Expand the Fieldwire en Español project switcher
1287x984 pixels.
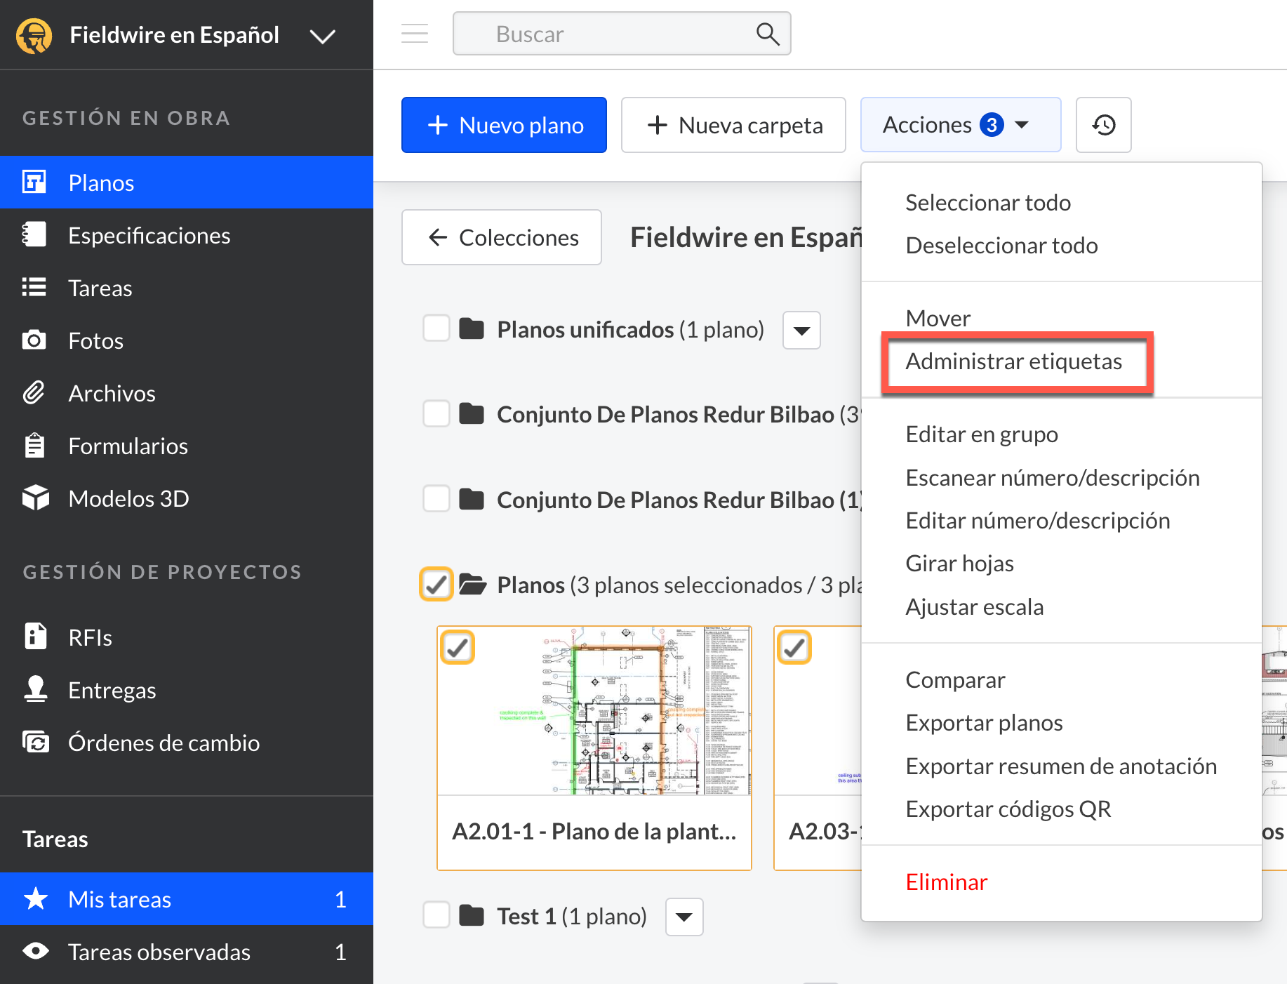(322, 35)
